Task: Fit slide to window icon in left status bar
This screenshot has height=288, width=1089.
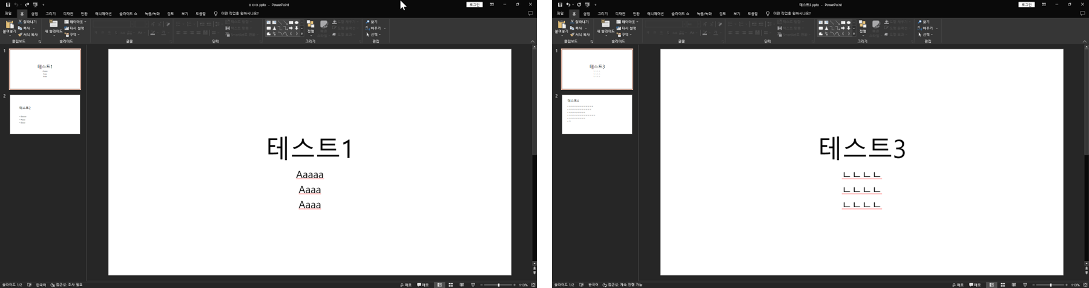Action: (x=533, y=284)
